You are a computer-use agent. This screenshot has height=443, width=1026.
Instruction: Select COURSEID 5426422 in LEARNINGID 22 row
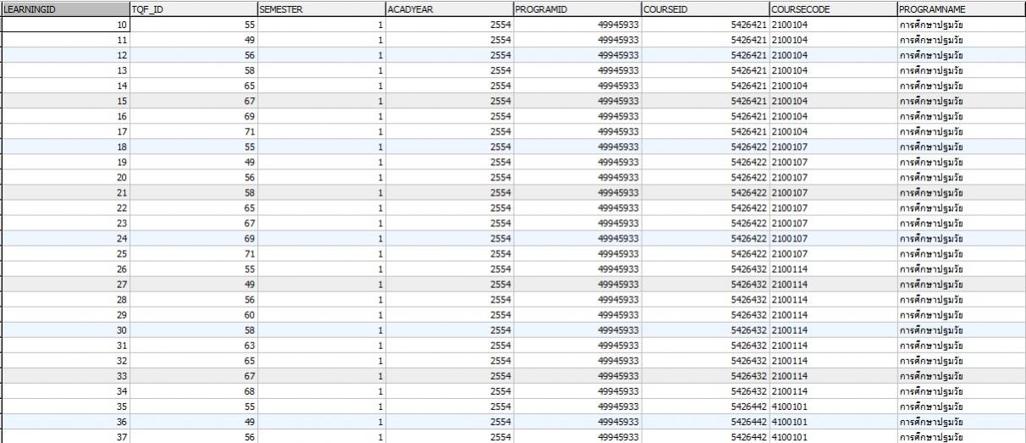[704, 208]
